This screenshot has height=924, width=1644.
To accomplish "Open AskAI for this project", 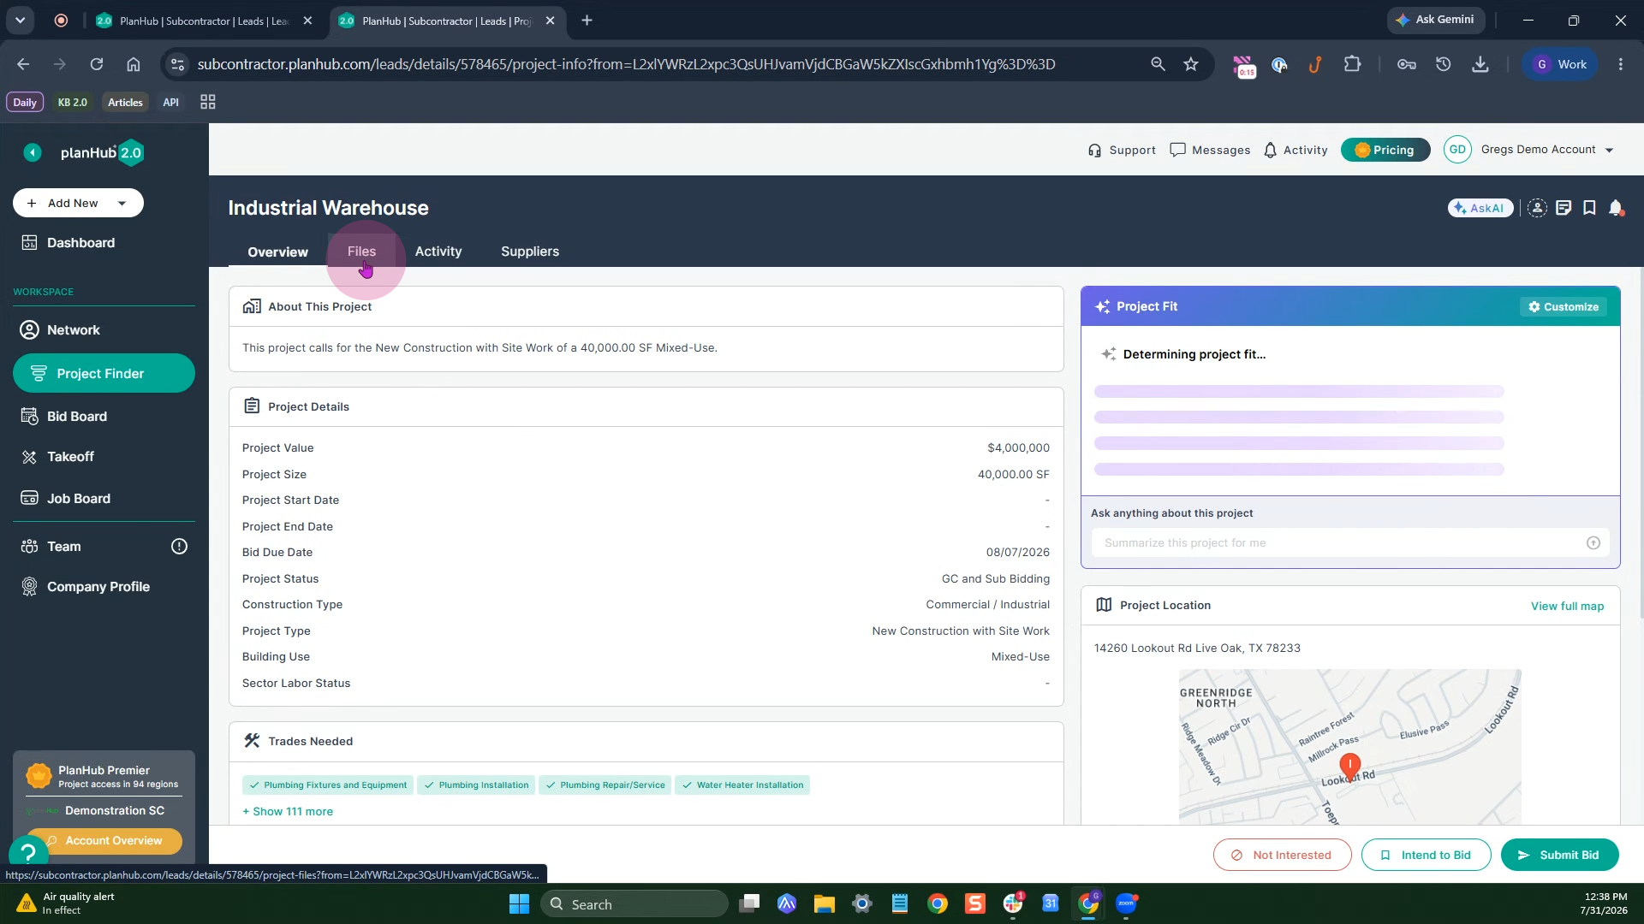I will tap(1480, 208).
